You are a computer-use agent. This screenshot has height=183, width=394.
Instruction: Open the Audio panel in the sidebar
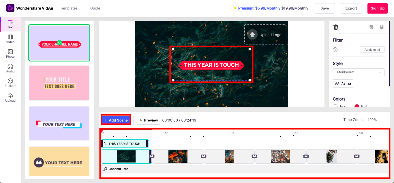point(10,68)
